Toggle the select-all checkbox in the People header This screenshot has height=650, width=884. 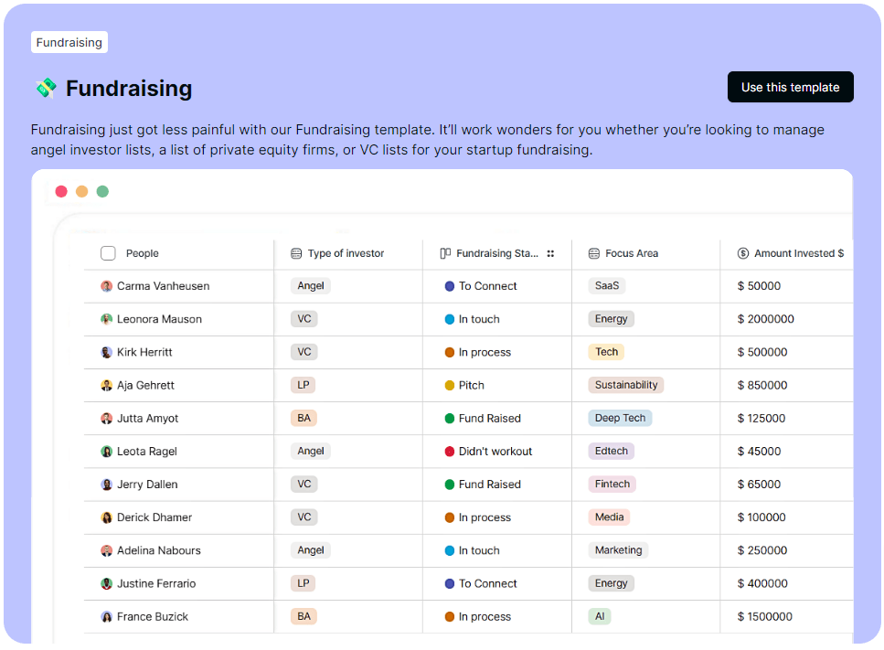point(106,253)
